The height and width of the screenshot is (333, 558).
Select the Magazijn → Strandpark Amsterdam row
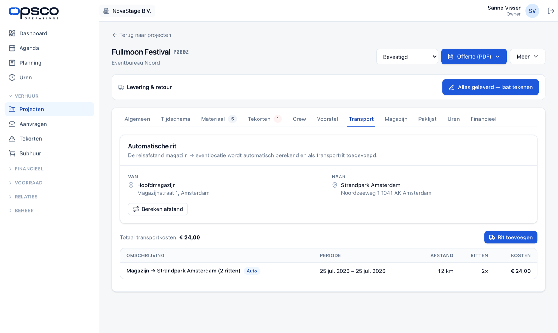coord(328,271)
